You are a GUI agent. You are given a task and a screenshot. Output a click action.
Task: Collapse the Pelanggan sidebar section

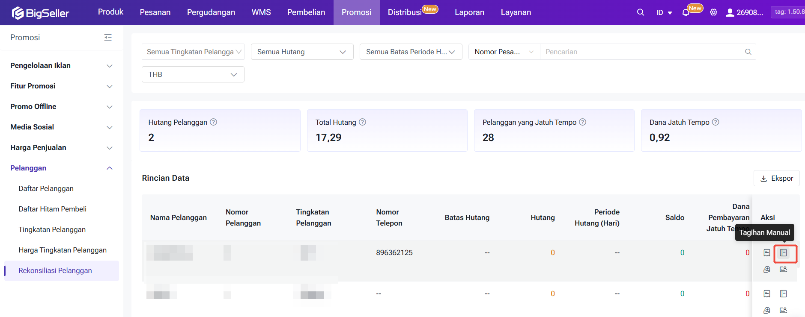(x=61, y=168)
